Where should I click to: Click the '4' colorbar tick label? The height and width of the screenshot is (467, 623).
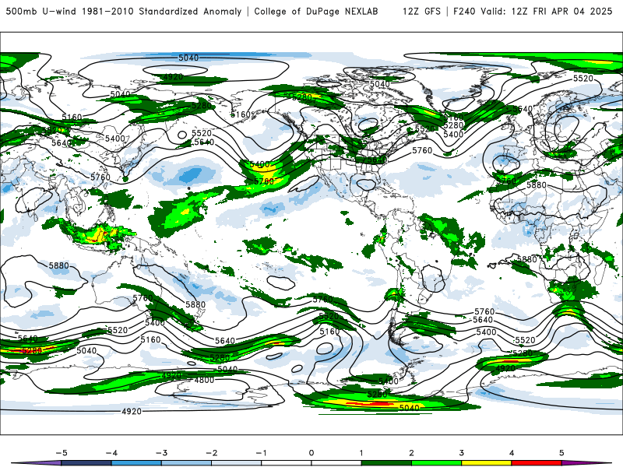pos(512,453)
